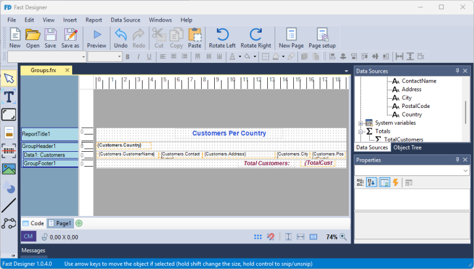474x269 pixels.
Task: Select the Country field in Data Sources
Action: coord(412,115)
